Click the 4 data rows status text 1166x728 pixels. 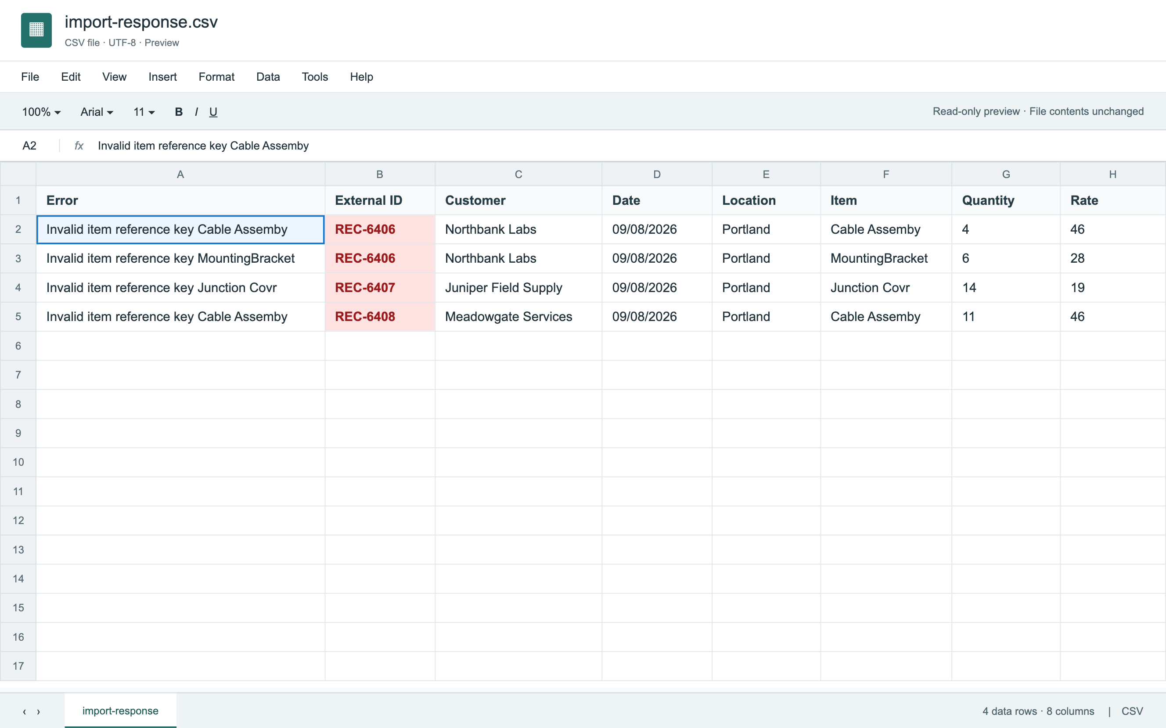pos(1038,711)
